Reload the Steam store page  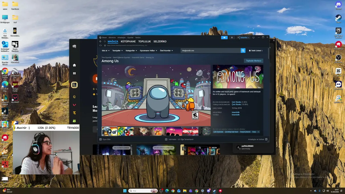(x=101, y=45)
